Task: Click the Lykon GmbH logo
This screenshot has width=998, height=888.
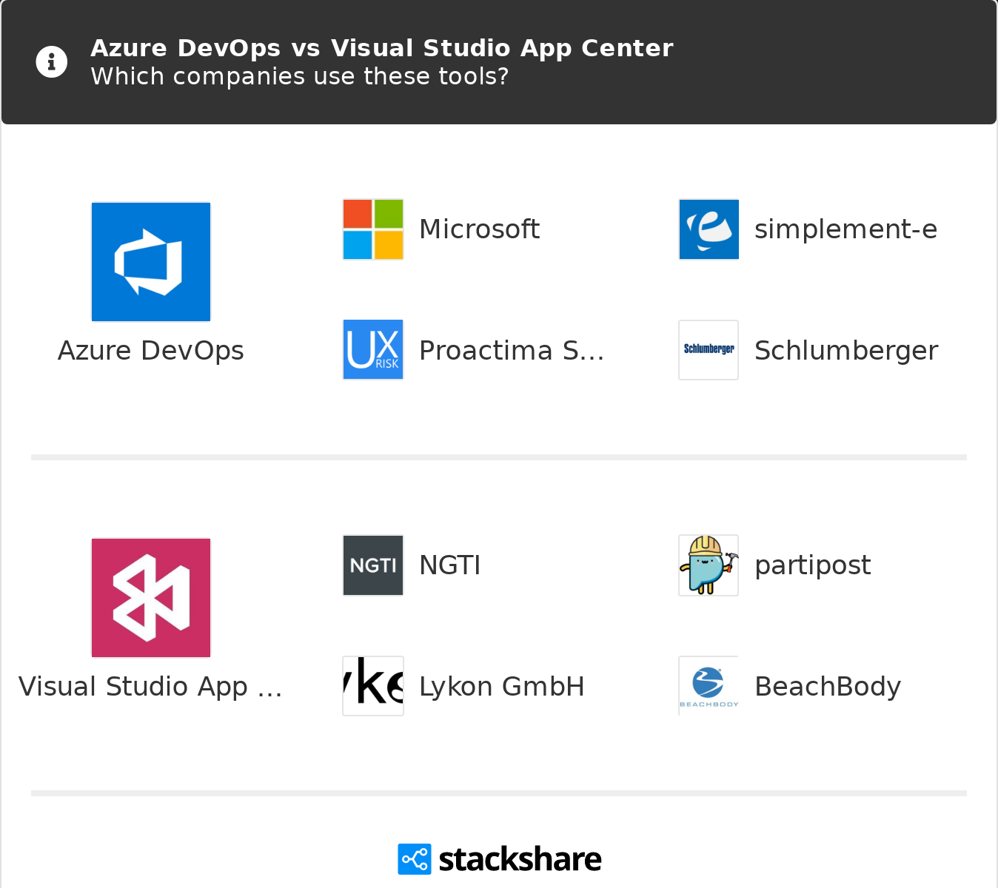Action: [x=373, y=686]
